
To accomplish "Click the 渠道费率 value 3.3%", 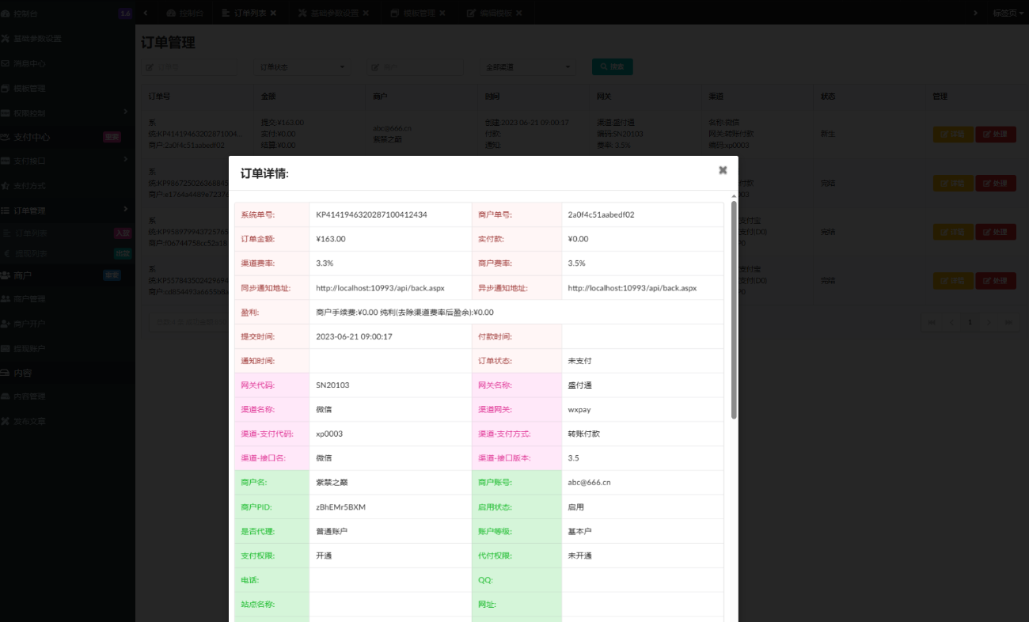I will point(325,264).
